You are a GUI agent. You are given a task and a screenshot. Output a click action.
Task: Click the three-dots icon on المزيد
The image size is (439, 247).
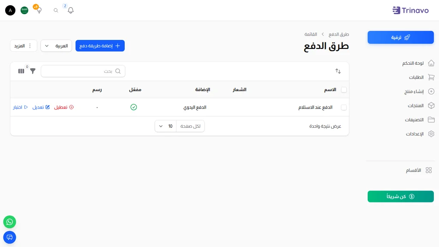(x=30, y=45)
